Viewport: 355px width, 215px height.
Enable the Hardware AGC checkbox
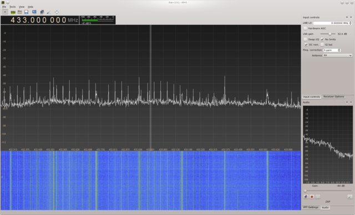(x=306, y=28)
